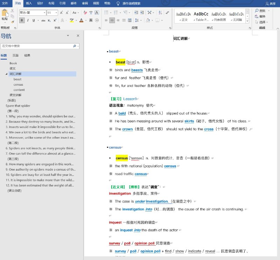Open the font color picker dropdown
Viewport: 280px width, 260px height.
pos(86,20)
